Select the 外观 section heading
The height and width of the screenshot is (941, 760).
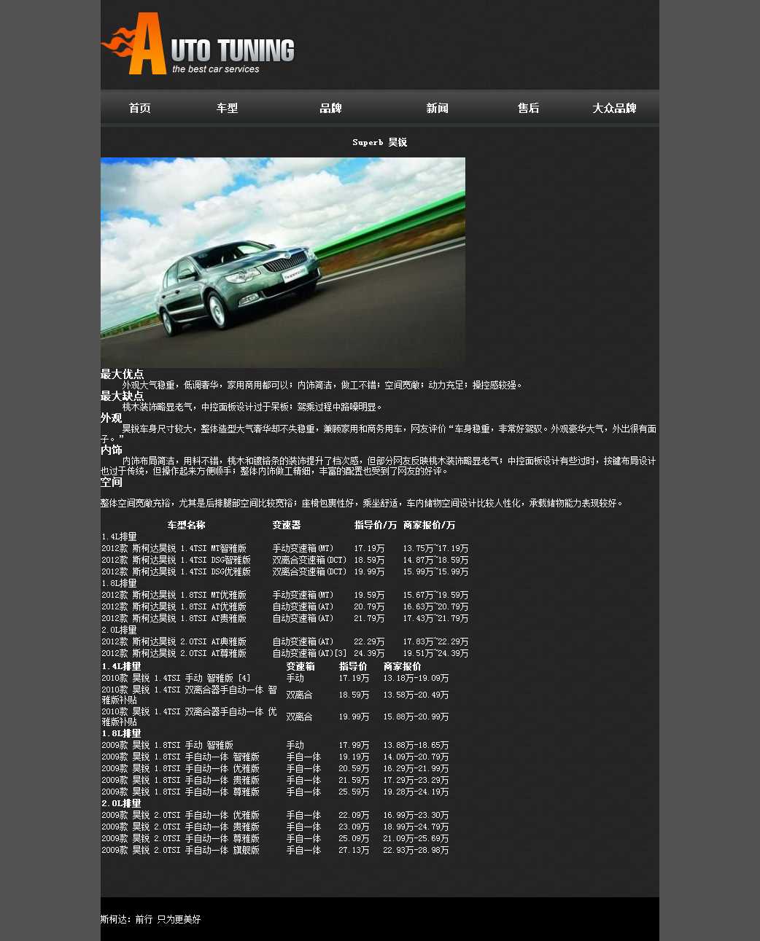point(111,418)
